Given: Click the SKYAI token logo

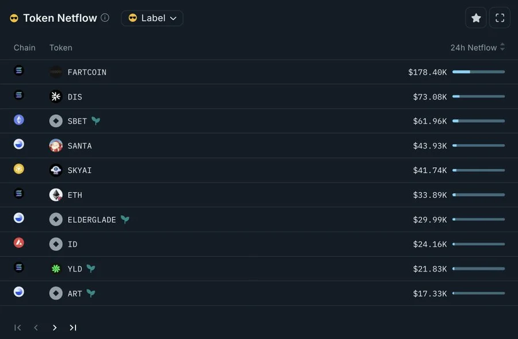Looking at the screenshot, I should tap(56, 170).
